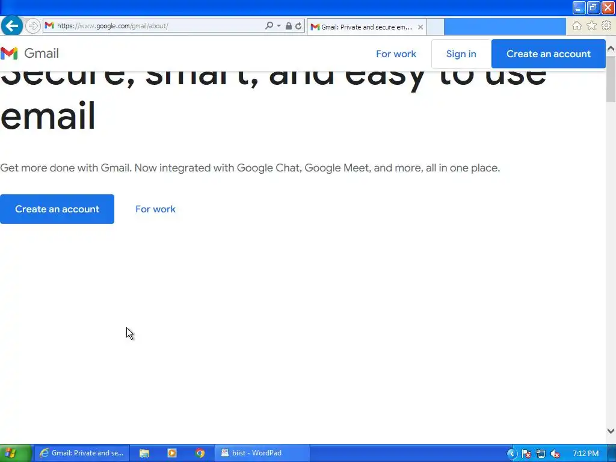Open the Windows Start button
Screen dimensions: 616x462
click(x=15, y=453)
